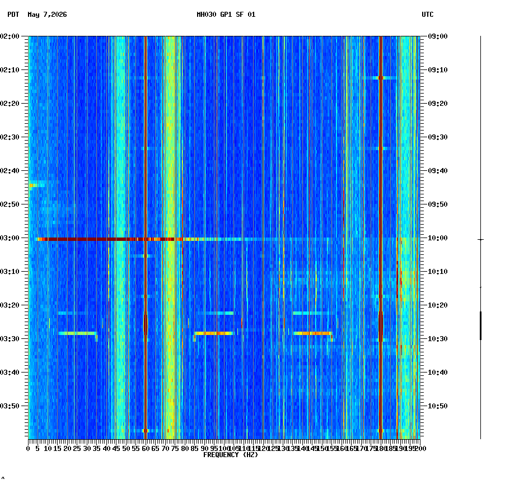The height and width of the screenshot is (484, 505).
Task: Click the 03:50 left-axis label
Action: [10, 406]
